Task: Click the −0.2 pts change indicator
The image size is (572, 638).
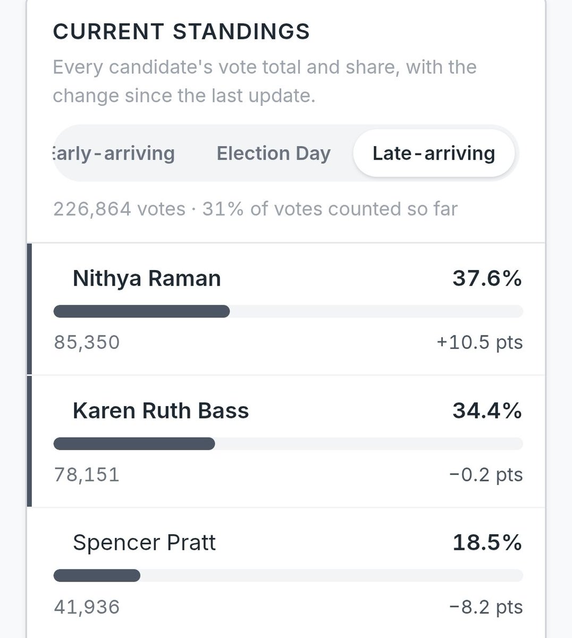Action: 486,474
